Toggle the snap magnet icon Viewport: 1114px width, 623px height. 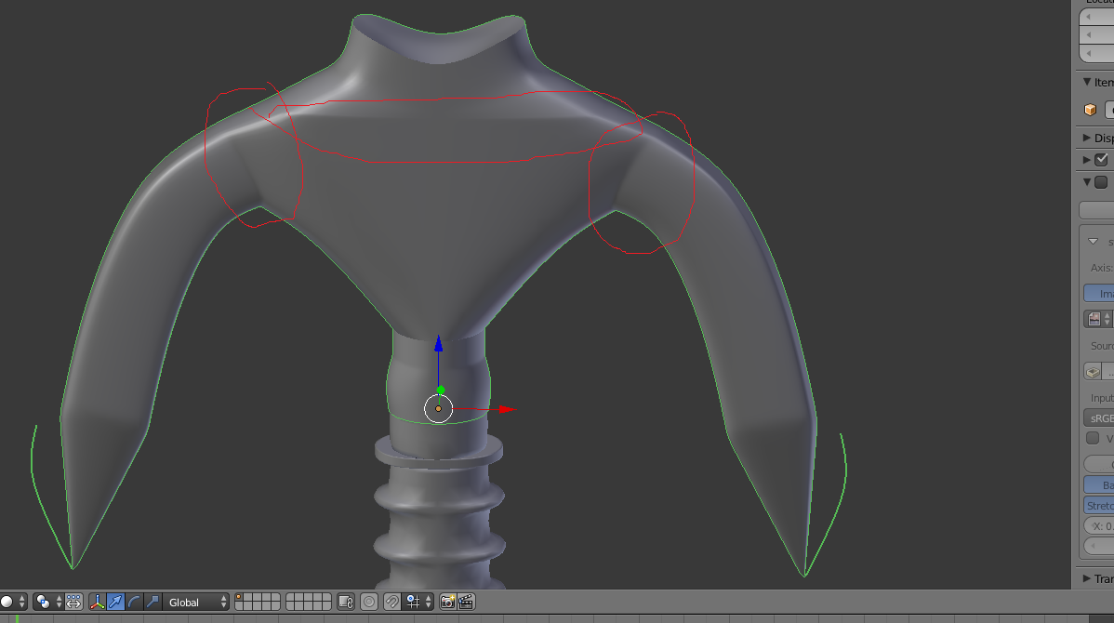[391, 602]
